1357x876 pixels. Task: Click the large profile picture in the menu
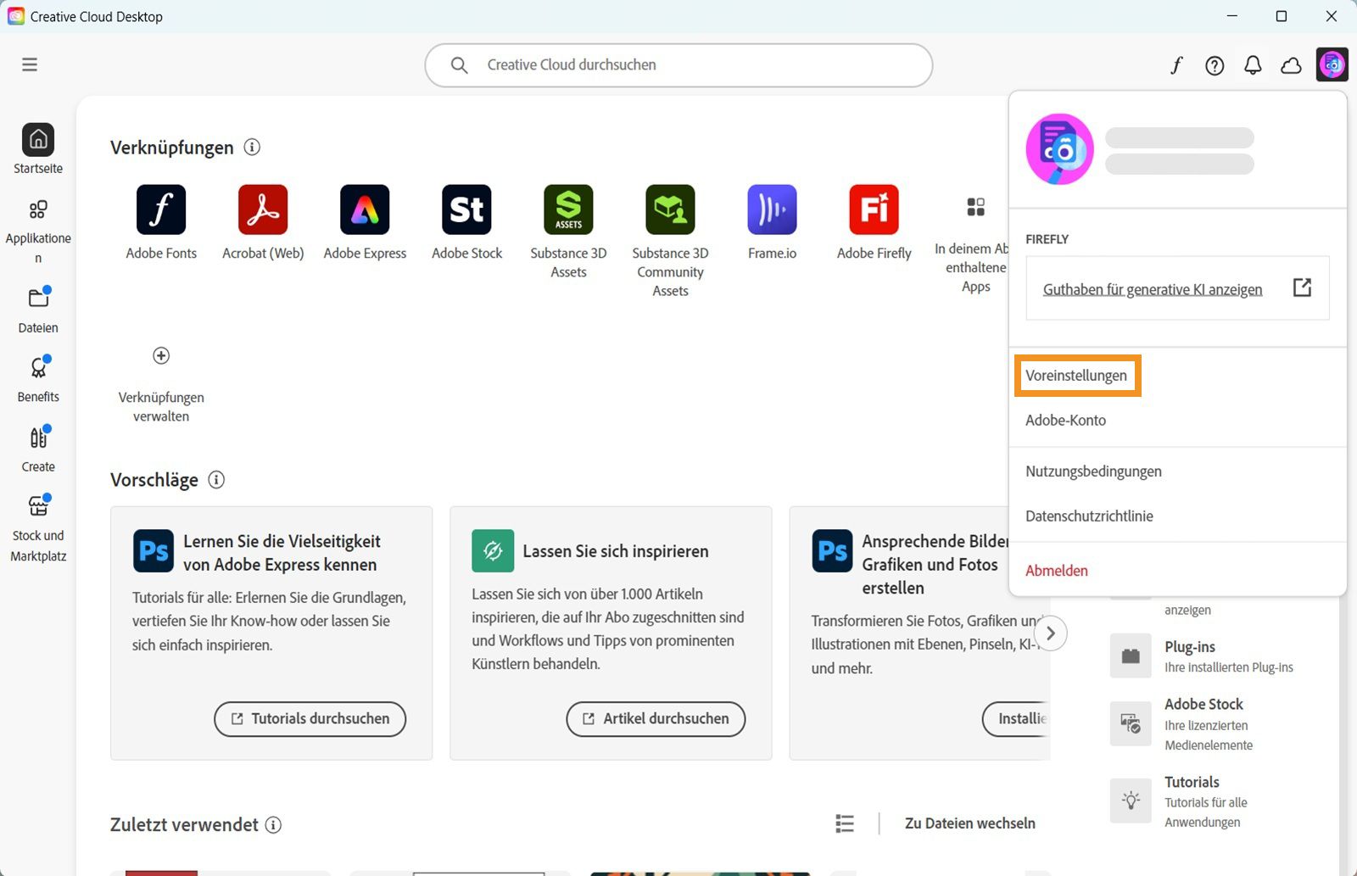pos(1059,149)
